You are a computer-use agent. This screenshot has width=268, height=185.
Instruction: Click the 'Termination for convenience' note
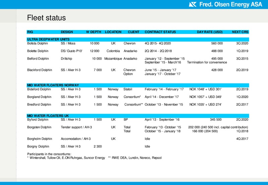click(x=207, y=62)
